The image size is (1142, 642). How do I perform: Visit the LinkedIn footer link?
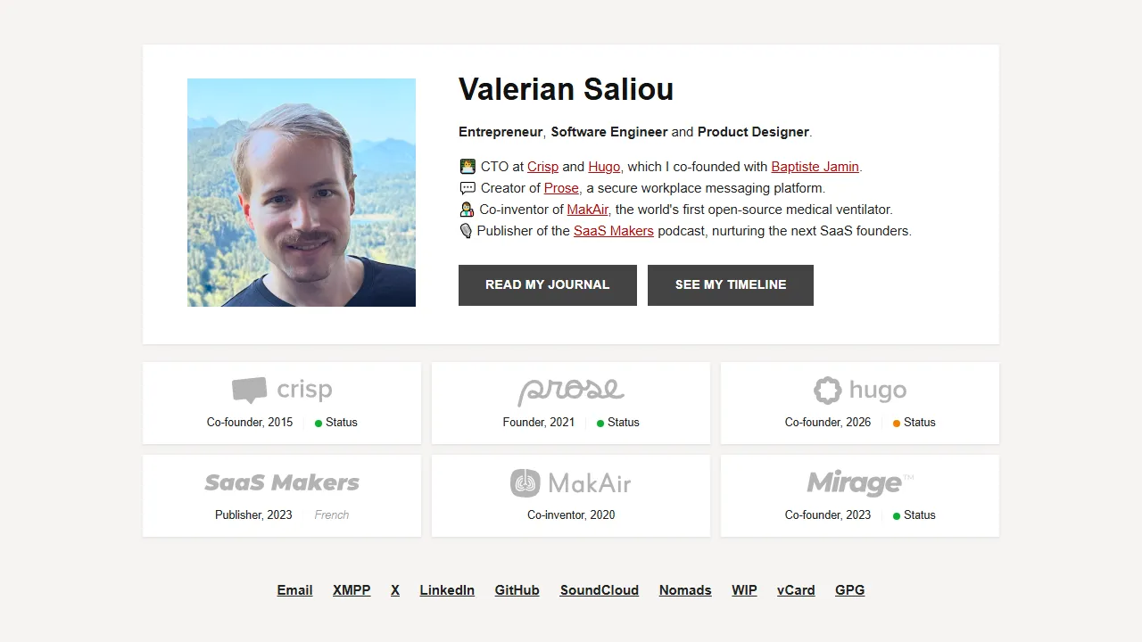coord(447,589)
